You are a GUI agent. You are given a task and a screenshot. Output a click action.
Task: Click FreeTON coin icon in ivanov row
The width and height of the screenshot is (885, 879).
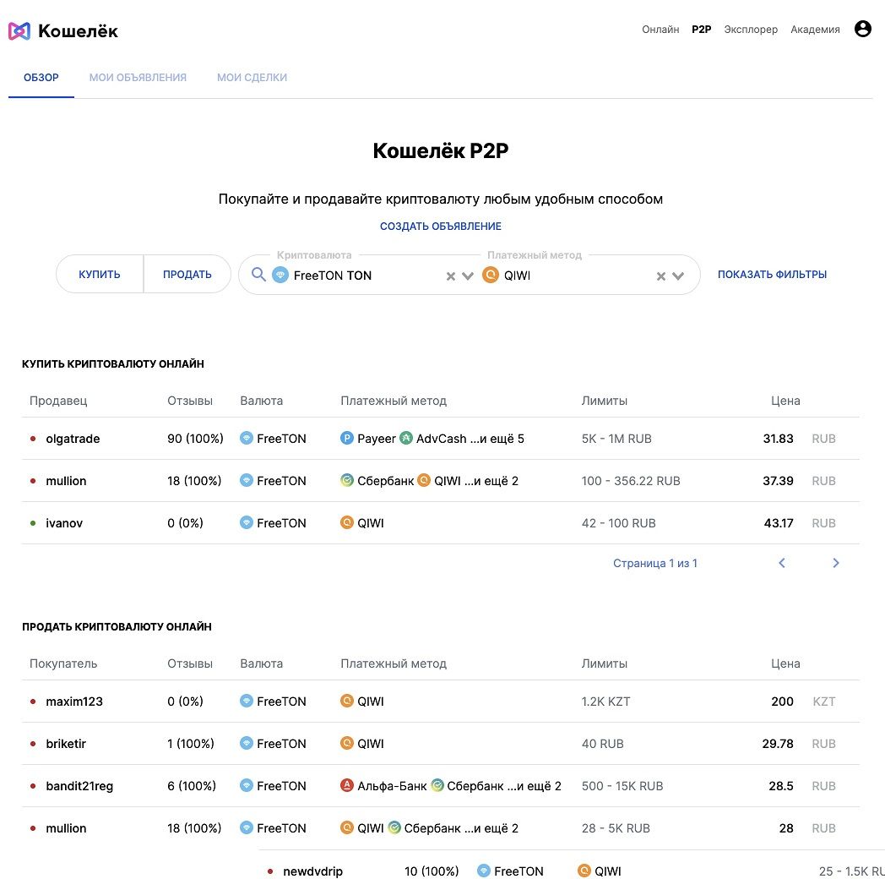247,522
